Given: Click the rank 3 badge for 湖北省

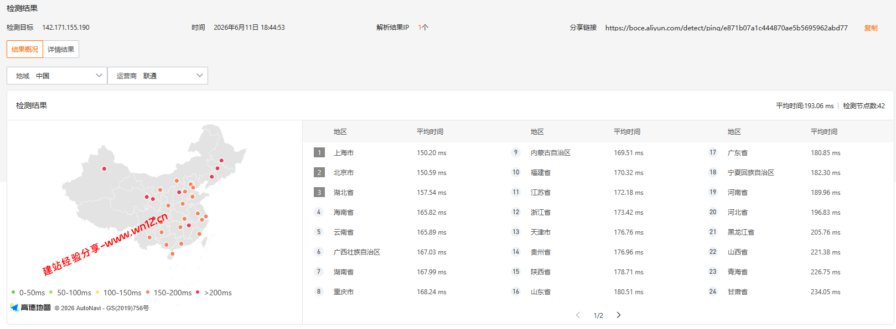Looking at the screenshot, I should [319, 192].
